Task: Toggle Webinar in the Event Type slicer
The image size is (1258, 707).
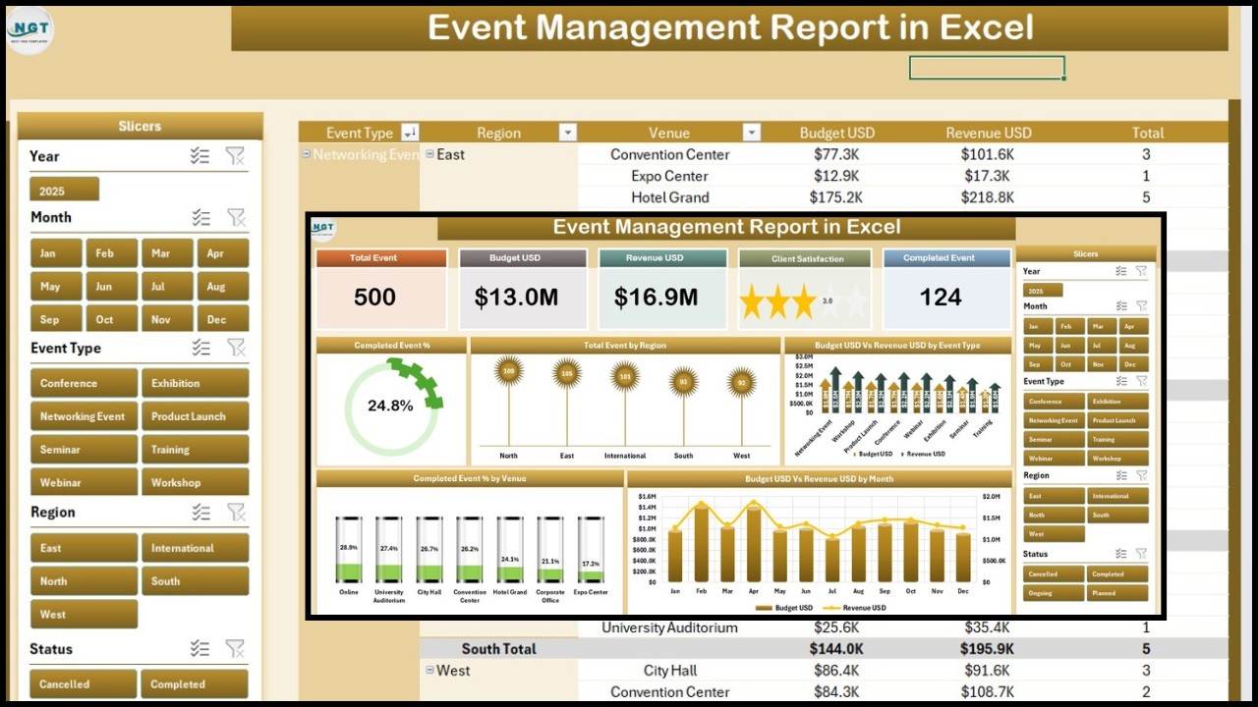Action: (84, 483)
